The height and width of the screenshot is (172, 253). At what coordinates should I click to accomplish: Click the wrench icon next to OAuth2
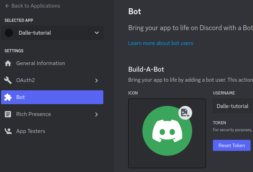(8, 80)
